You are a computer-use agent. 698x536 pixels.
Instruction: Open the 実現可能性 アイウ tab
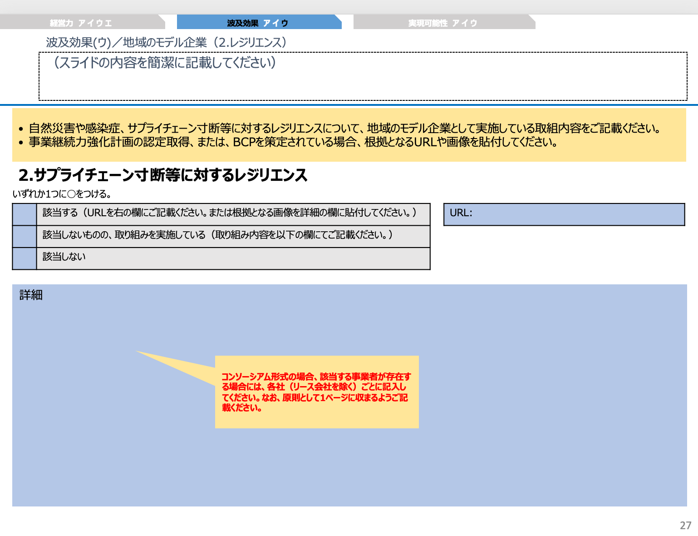pos(443,22)
